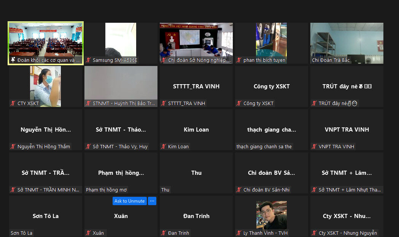399x237 pixels.
Task: Select the STTTT_TRA VINH participant tile
Action: [x=196, y=86]
